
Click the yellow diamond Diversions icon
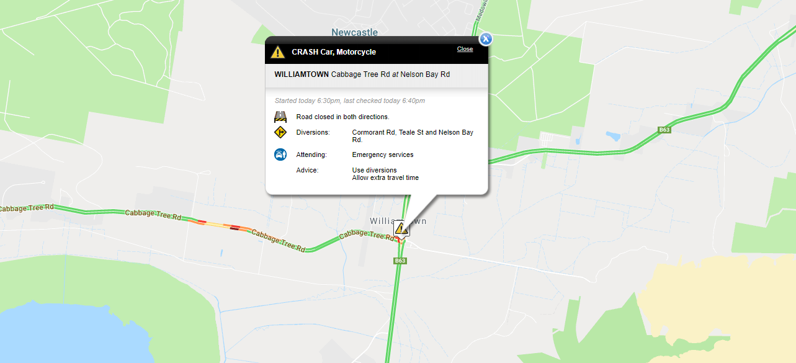[x=280, y=132]
